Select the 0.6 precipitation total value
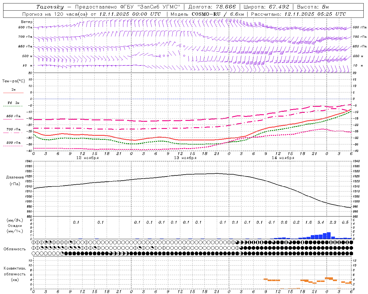368x294 pixels. click(x=284, y=223)
